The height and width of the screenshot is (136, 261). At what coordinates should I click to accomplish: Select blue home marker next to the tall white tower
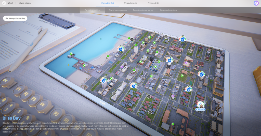pos(103,81)
